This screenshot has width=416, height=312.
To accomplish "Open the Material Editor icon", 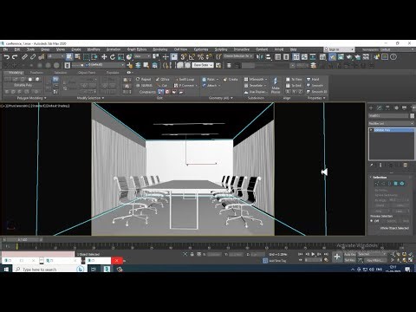I will pyautogui.click(x=322, y=57).
